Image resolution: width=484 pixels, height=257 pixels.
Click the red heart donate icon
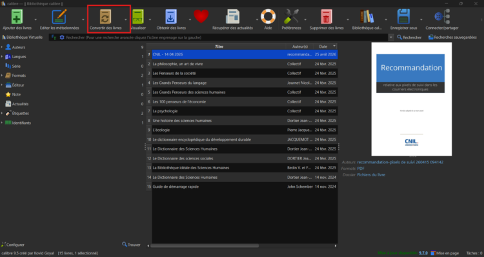tap(201, 16)
